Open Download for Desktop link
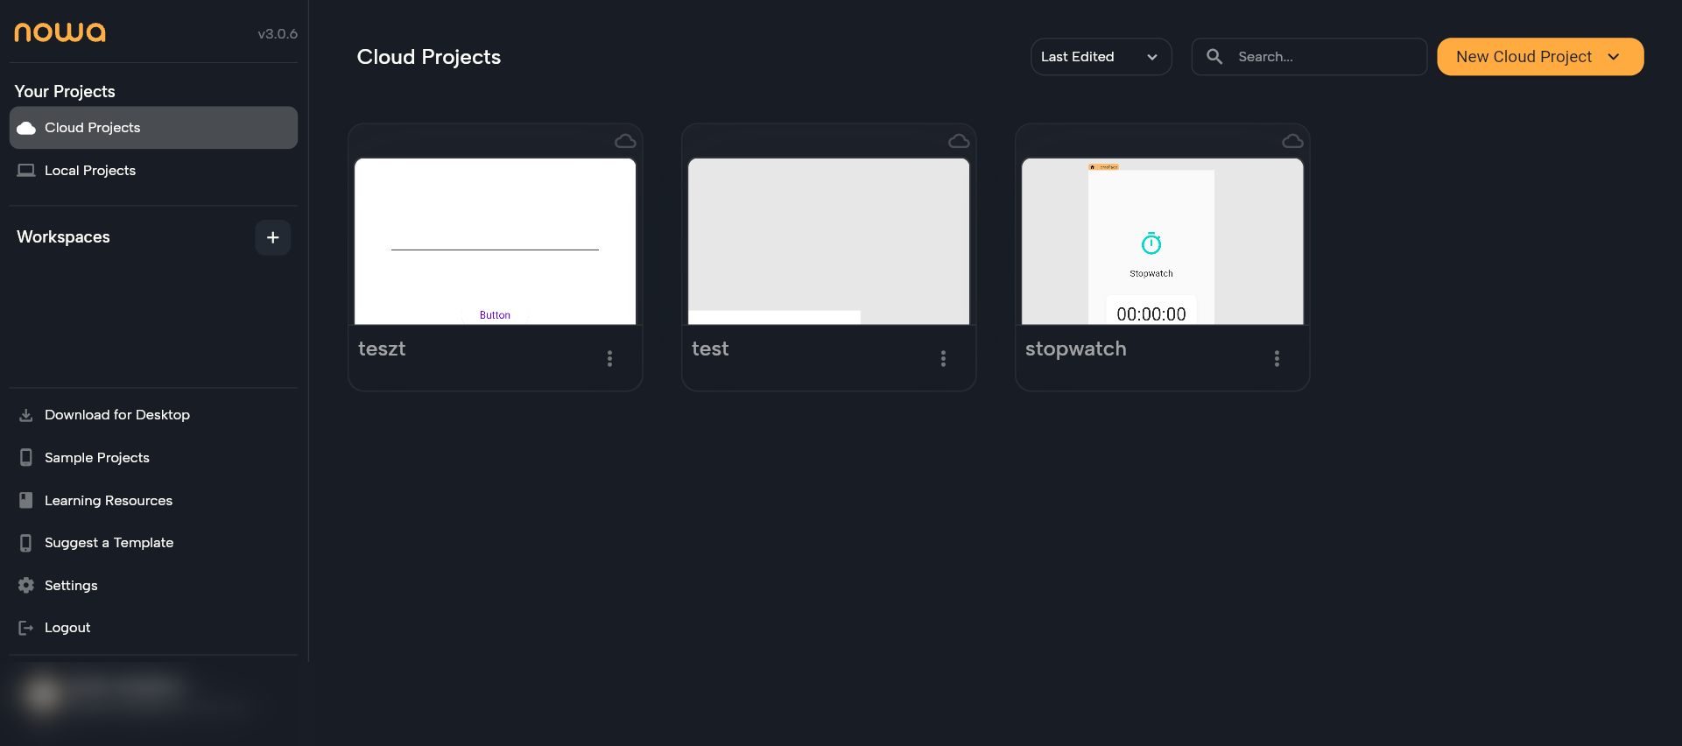The image size is (1682, 746). (x=116, y=415)
